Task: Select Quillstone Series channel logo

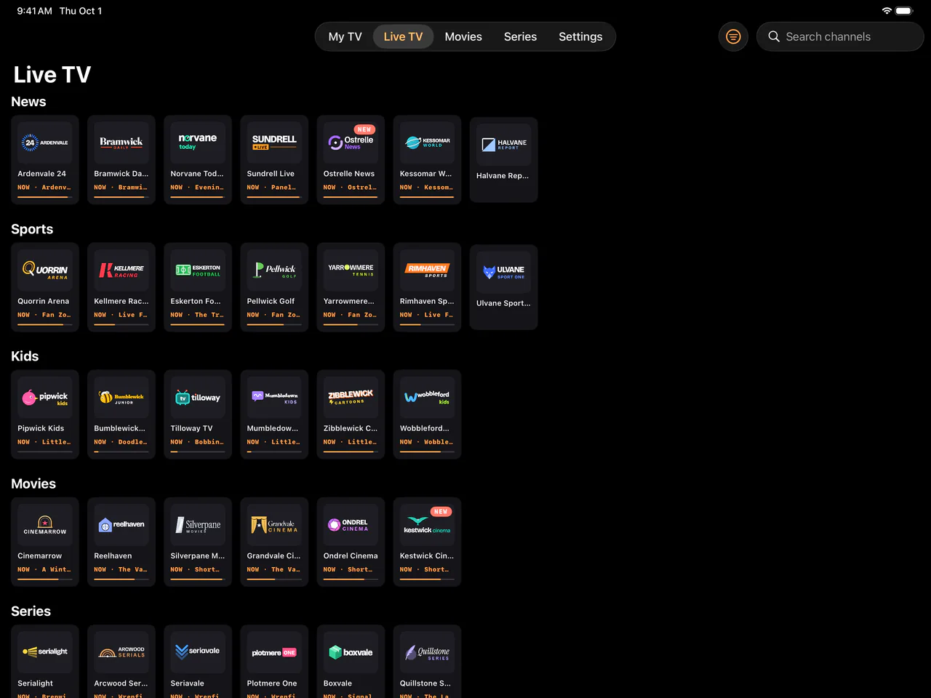Action: point(427,652)
